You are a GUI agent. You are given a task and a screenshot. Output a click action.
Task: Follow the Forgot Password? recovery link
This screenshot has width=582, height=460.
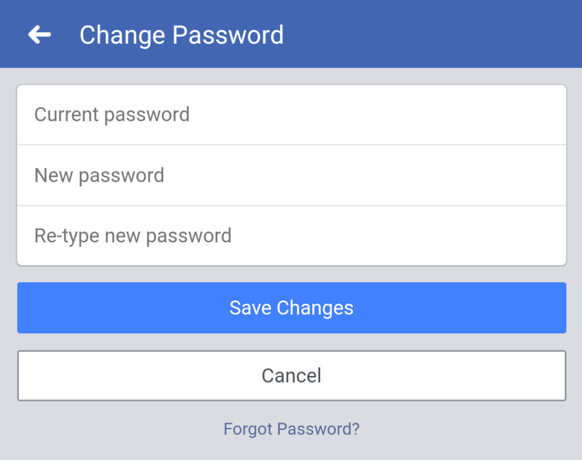tap(292, 429)
